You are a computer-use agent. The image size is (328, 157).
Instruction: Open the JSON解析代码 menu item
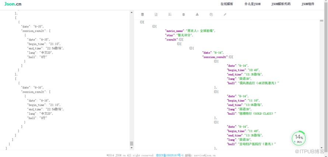281,4
